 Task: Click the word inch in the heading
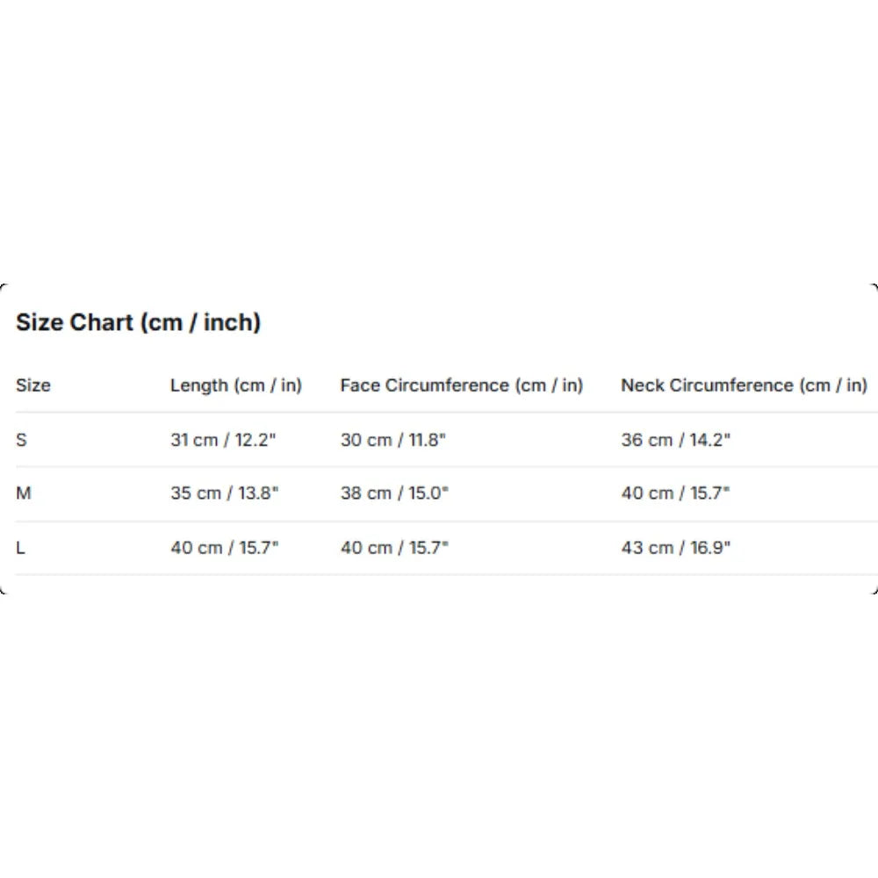228,322
